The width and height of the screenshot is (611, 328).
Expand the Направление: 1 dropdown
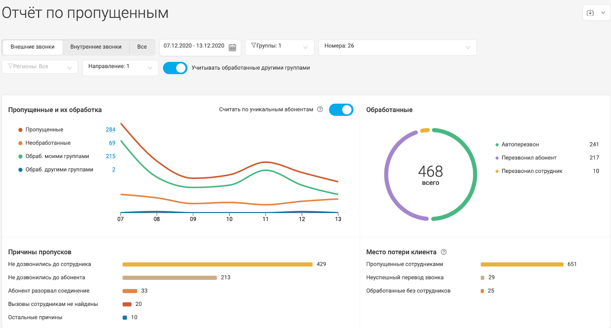tap(120, 68)
